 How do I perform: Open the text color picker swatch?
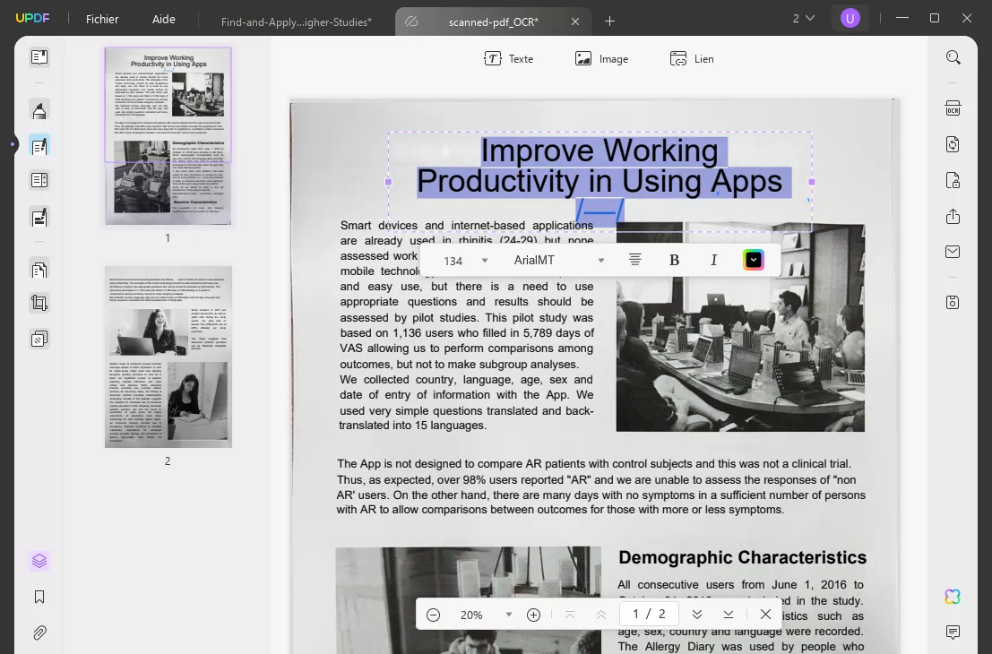pyautogui.click(x=754, y=260)
